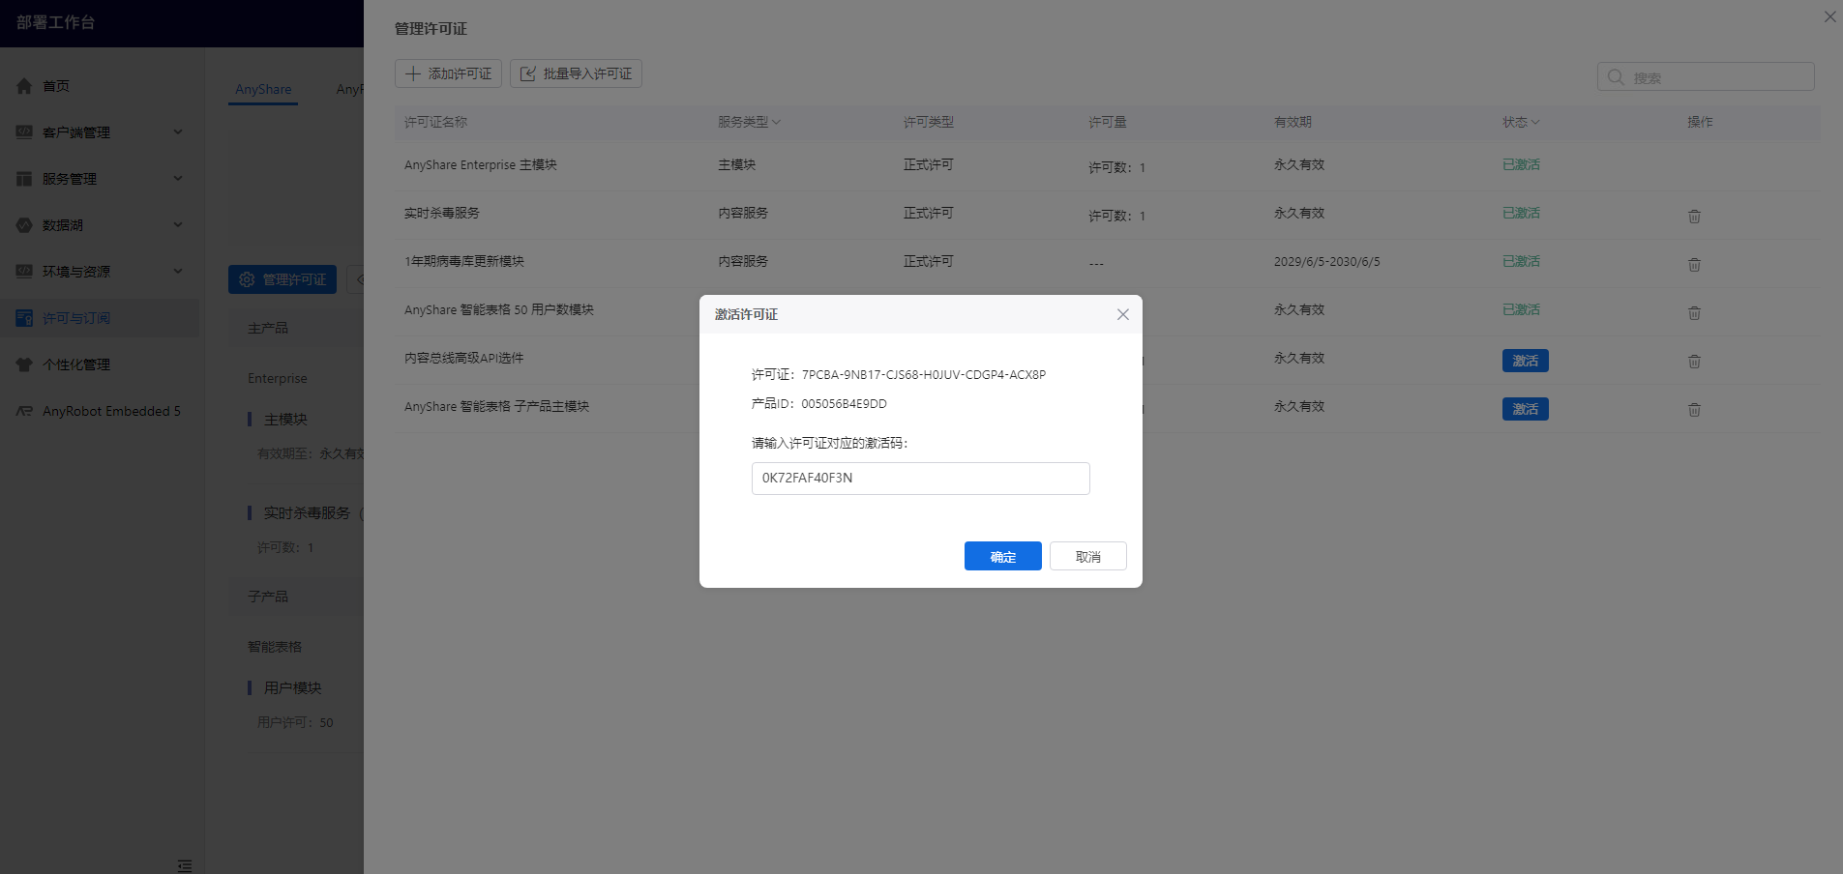
Task: Close the 激活许可证 dialog with X
Action: coord(1123,314)
